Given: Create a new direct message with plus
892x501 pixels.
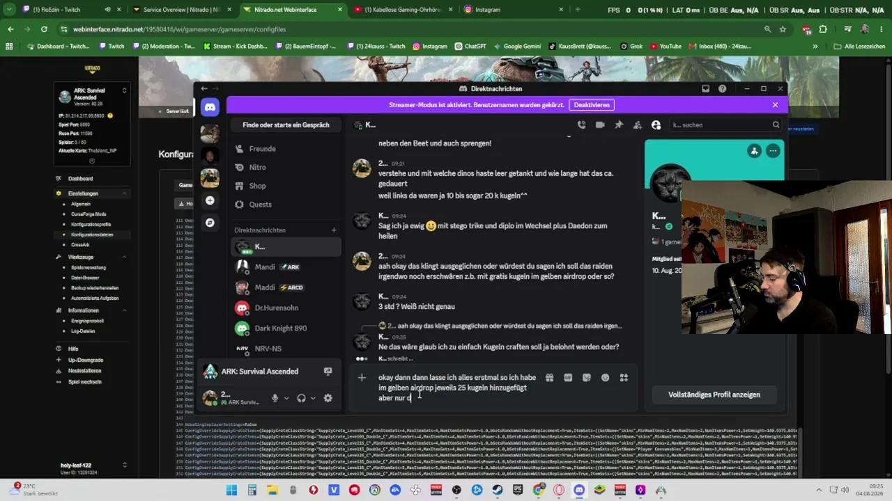Looking at the screenshot, I should 334,230.
